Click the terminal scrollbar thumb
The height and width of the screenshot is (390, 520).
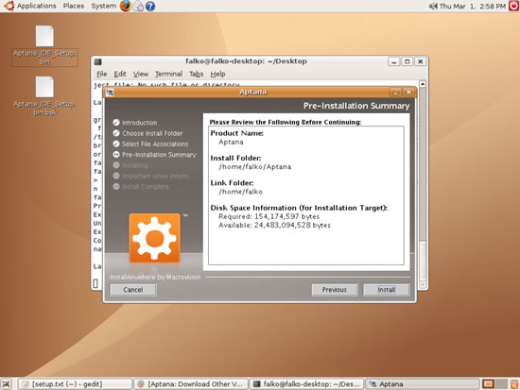pyautogui.click(x=423, y=261)
